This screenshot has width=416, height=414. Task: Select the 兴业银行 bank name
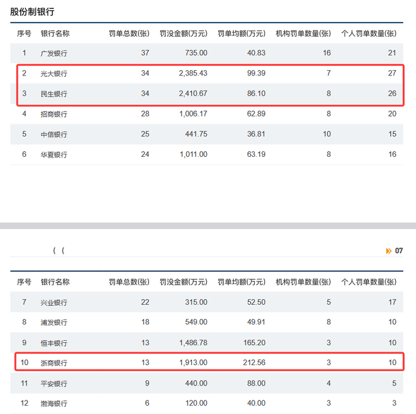pyautogui.click(x=54, y=302)
